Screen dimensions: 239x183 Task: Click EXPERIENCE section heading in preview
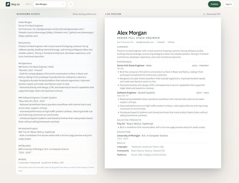point(124,62)
